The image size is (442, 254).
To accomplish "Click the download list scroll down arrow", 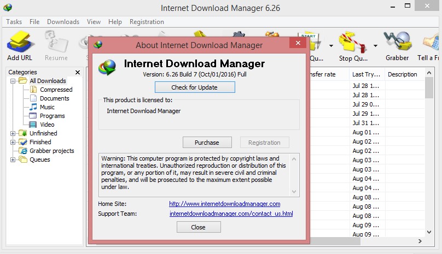I will (x=429, y=232).
